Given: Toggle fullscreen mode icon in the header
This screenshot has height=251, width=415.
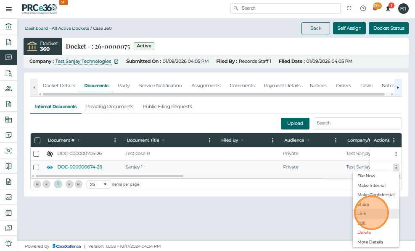Looking at the screenshot, I should [349, 8].
